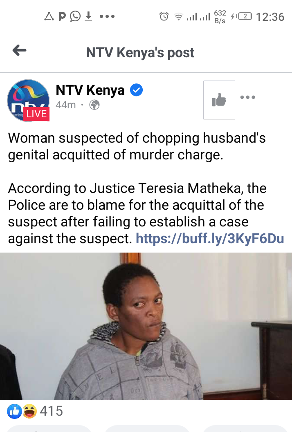Expand more status bar notifications dots
The image size is (292, 432).
(x=107, y=16)
